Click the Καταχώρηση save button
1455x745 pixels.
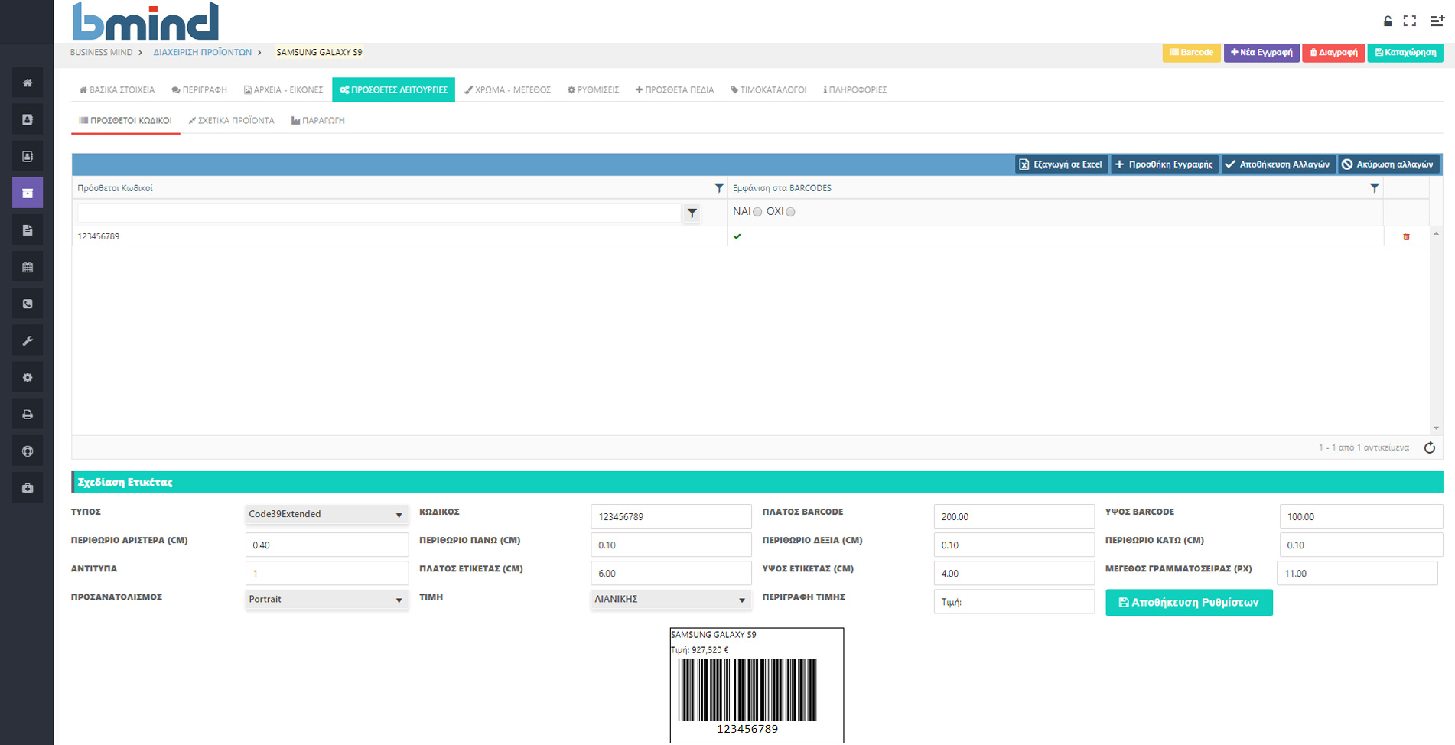(1405, 53)
